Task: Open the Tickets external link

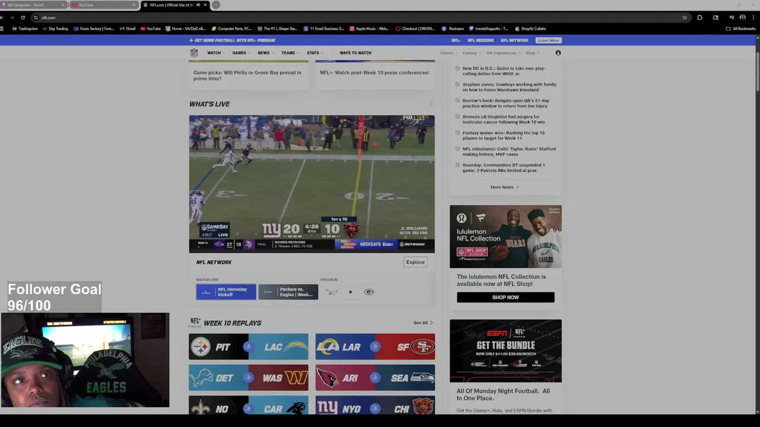Action: point(448,53)
